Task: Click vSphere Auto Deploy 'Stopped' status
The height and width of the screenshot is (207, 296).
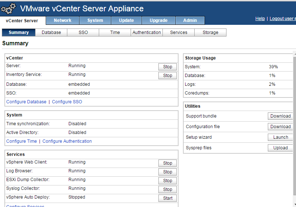Action: click(76, 197)
